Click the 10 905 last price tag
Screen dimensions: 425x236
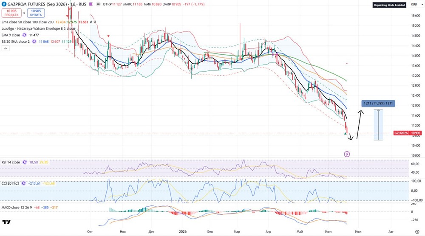click(415, 133)
